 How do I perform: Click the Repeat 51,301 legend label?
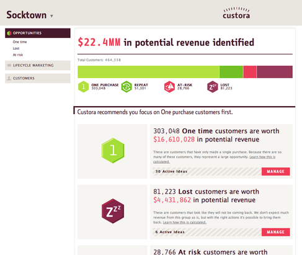click(x=141, y=86)
